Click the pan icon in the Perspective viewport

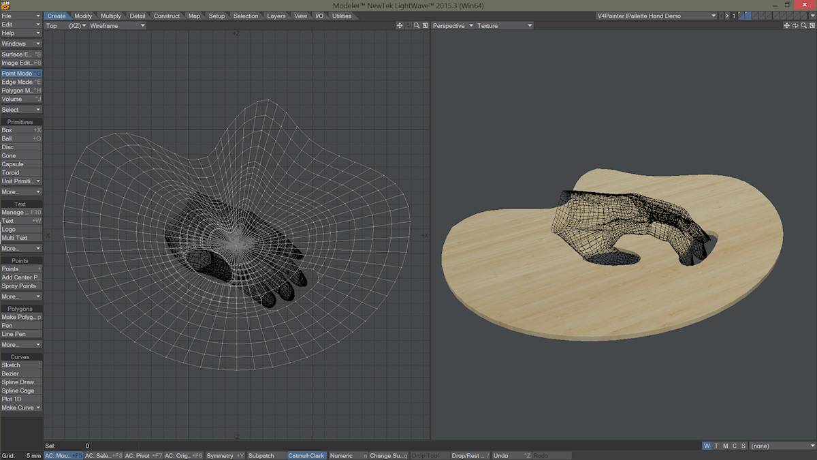787,26
